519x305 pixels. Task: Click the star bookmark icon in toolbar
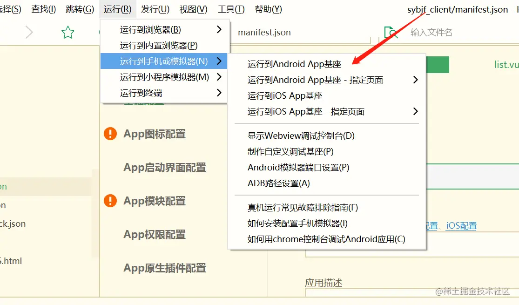pos(67,33)
